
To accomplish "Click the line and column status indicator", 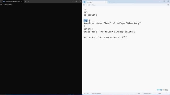I will point(87,93).
